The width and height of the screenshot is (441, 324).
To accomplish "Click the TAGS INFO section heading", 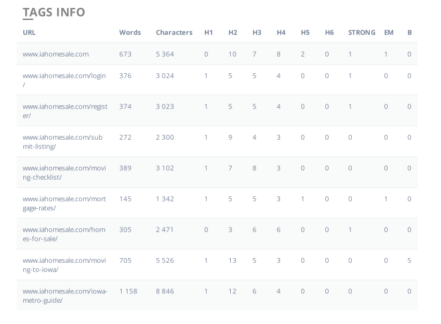I will tap(54, 12).
